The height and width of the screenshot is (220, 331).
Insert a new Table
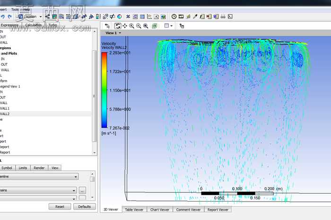142,17
